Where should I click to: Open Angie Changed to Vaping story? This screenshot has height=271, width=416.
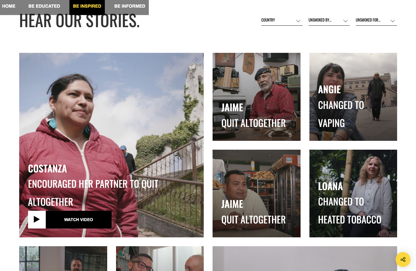pos(353,97)
